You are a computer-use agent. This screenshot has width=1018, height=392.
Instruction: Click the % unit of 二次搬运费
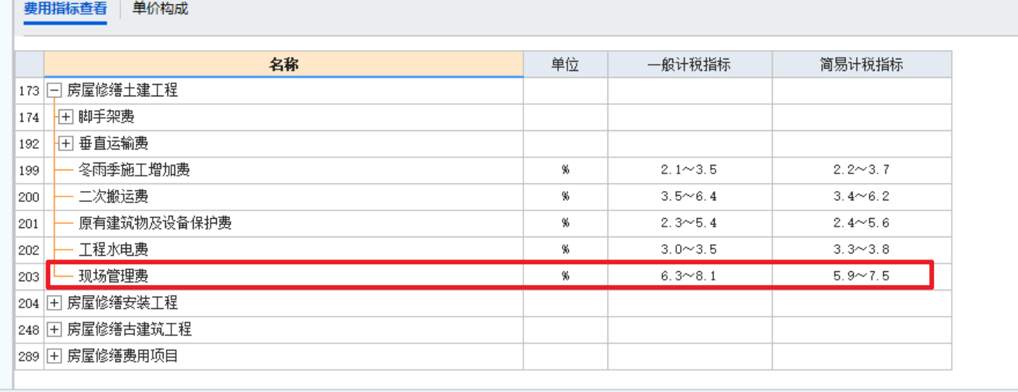566,197
